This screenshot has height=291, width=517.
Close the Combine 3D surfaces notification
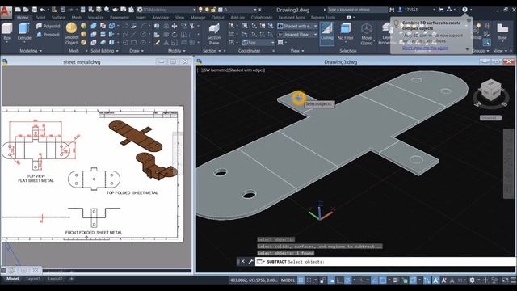469,20
